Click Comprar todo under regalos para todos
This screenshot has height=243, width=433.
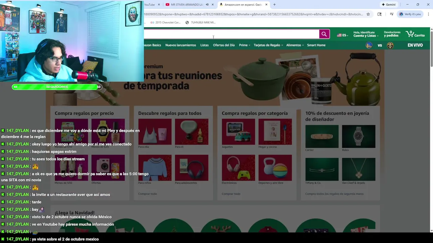pyautogui.click(x=147, y=194)
